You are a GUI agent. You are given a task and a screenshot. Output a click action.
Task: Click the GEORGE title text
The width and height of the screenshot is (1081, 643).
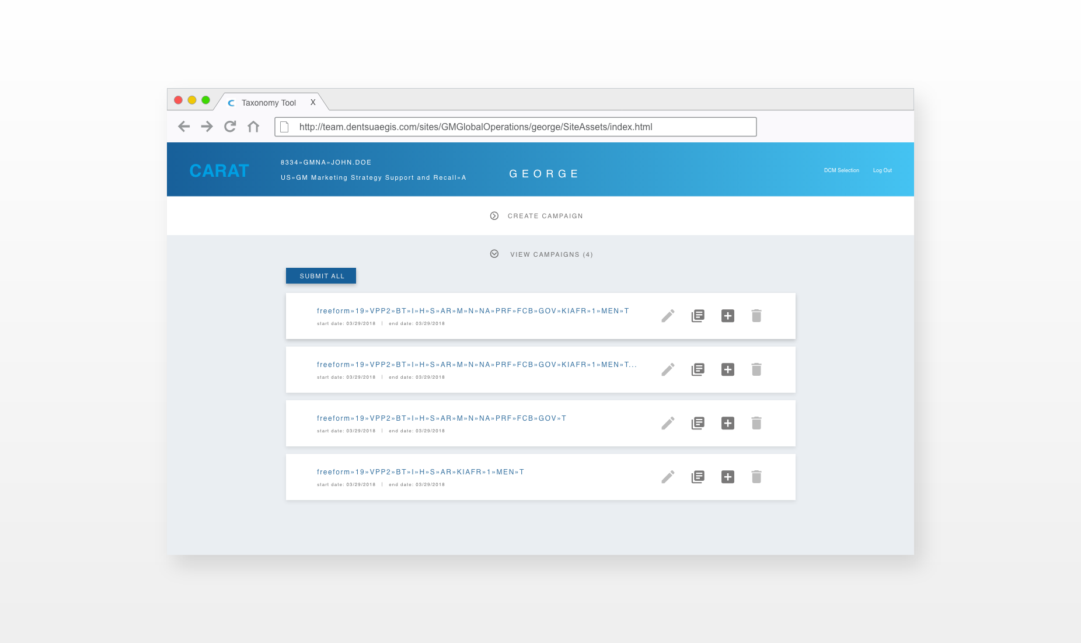click(x=543, y=174)
